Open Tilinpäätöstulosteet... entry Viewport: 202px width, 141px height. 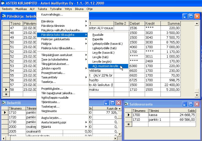[63, 64]
